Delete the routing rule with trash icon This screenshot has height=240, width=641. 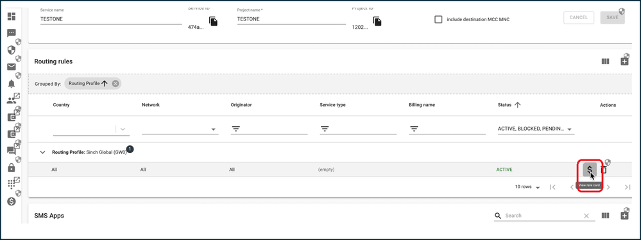(x=604, y=170)
